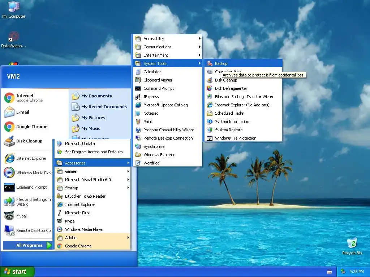Click the system tray notification icon near clock
The width and height of the screenshot is (370, 277).
pyautogui.click(x=343, y=272)
